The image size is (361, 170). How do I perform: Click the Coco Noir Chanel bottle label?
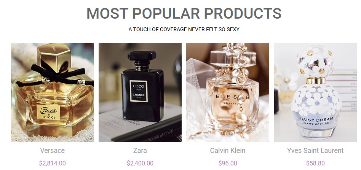click(x=139, y=91)
